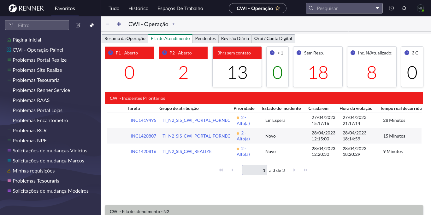
Task: Click the Sem Resp. count 18
Action: point(318,73)
